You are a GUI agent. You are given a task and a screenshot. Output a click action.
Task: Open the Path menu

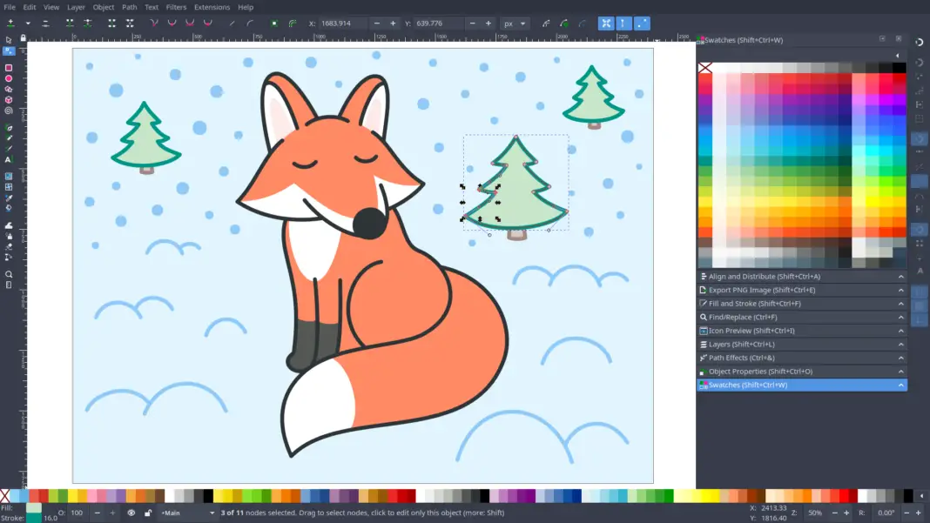(x=128, y=7)
